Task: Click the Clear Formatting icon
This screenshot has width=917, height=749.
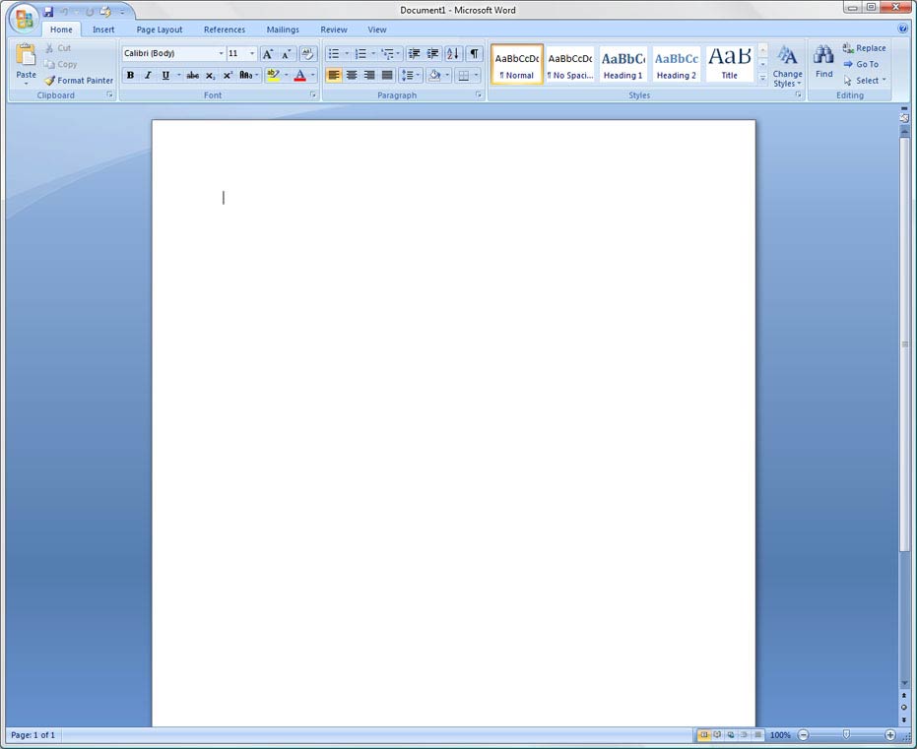Action: click(308, 54)
